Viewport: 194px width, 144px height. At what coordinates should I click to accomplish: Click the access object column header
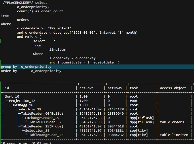tap(173, 88)
